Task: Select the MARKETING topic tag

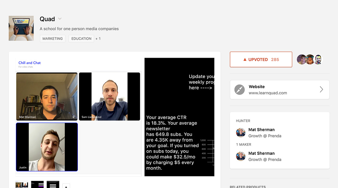Action: [x=53, y=39]
